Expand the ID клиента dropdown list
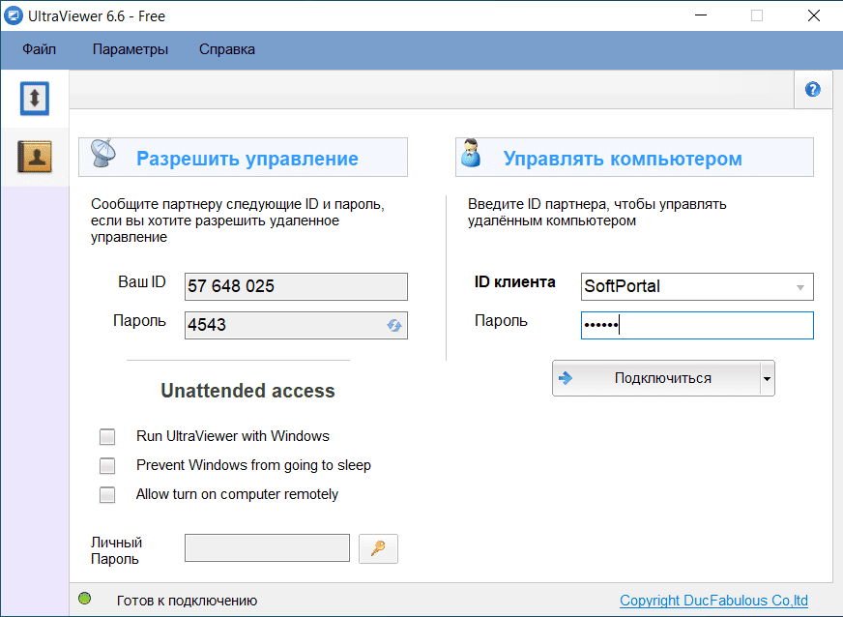The image size is (843, 617). [x=799, y=287]
